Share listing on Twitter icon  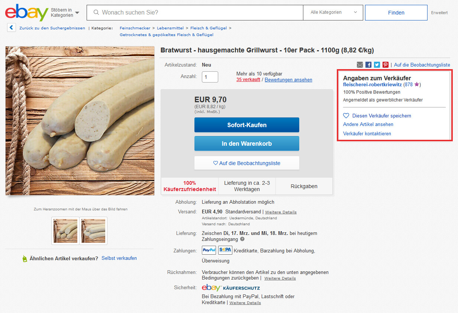[x=377, y=65]
